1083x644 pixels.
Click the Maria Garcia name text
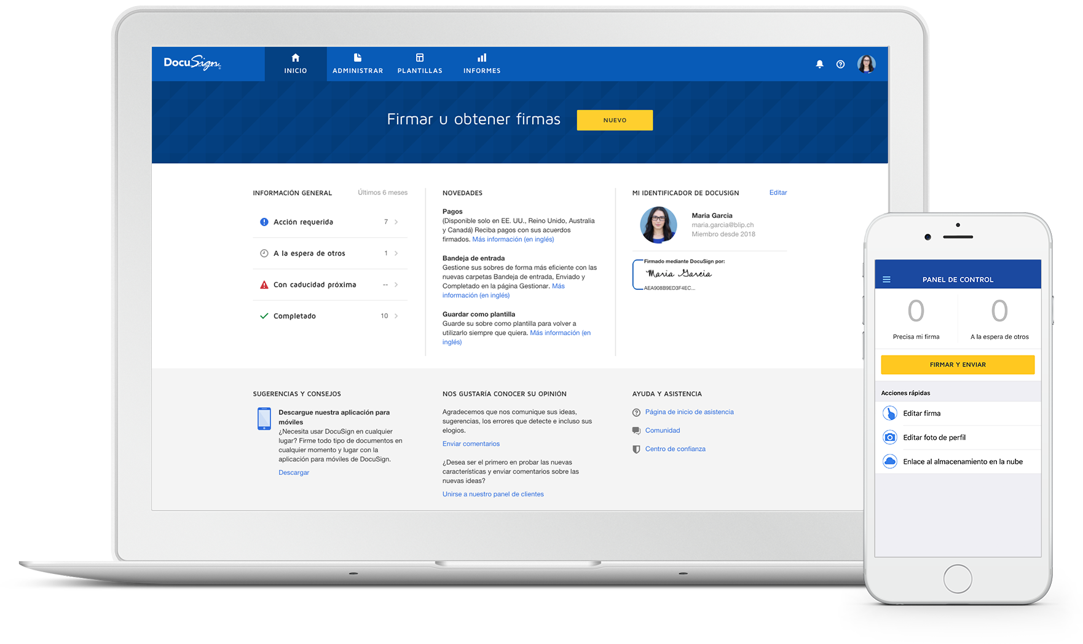click(712, 216)
